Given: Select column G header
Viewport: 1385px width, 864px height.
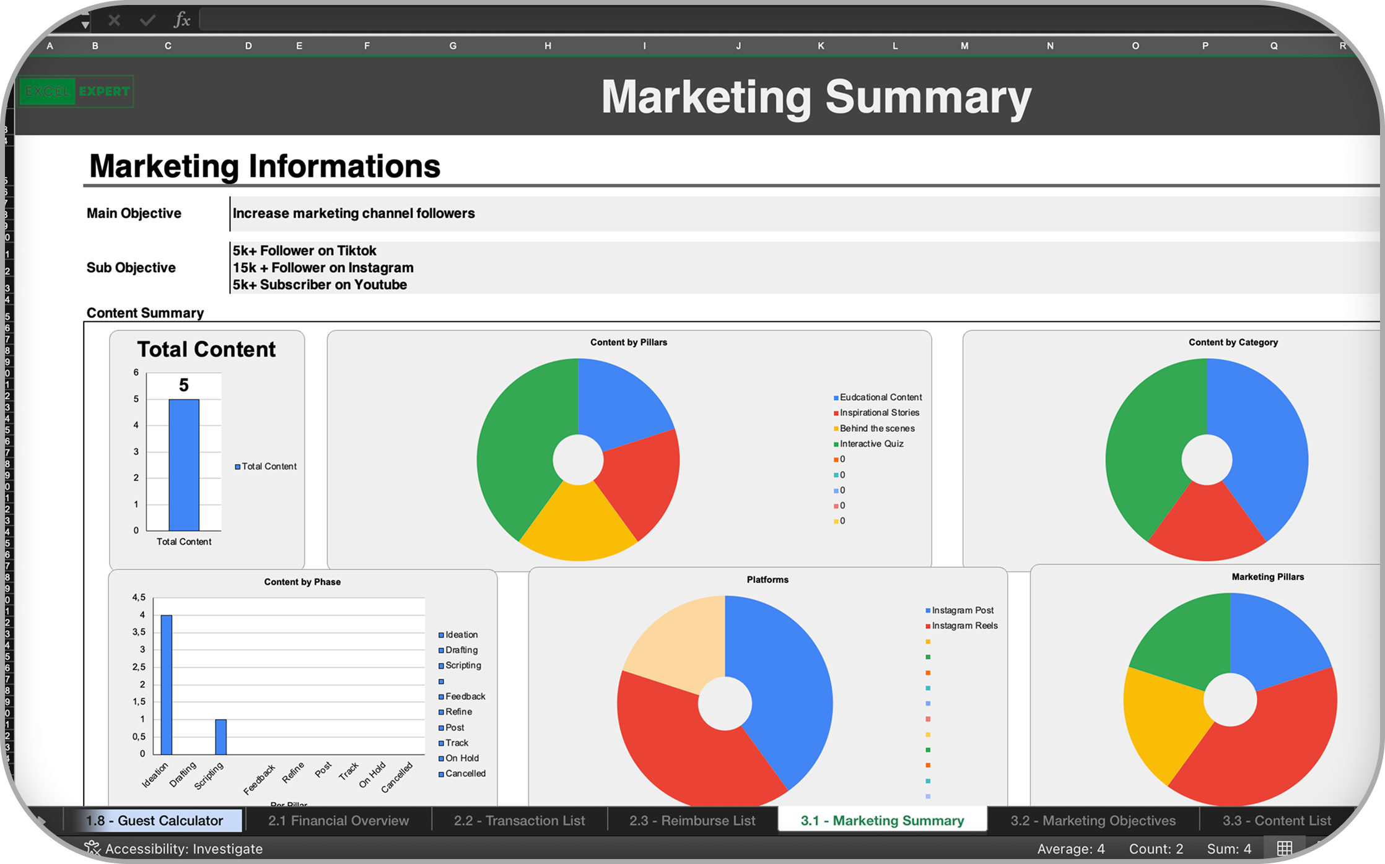Looking at the screenshot, I should pyautogui.click(x=453, y=46).
